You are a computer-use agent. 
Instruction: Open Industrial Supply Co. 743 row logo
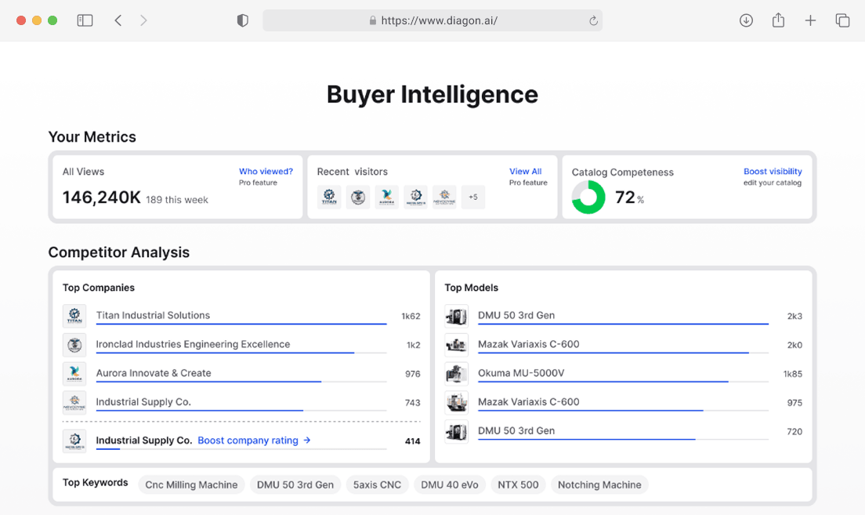point(74,402)
